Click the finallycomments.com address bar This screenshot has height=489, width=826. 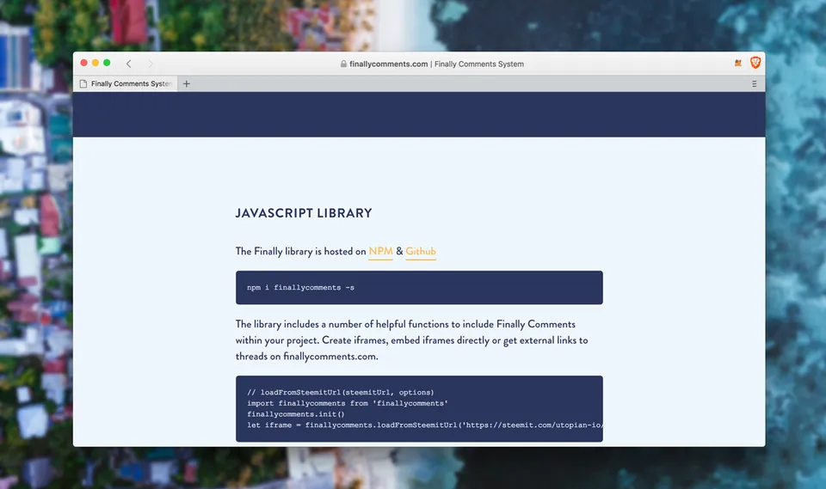(432, 64)
